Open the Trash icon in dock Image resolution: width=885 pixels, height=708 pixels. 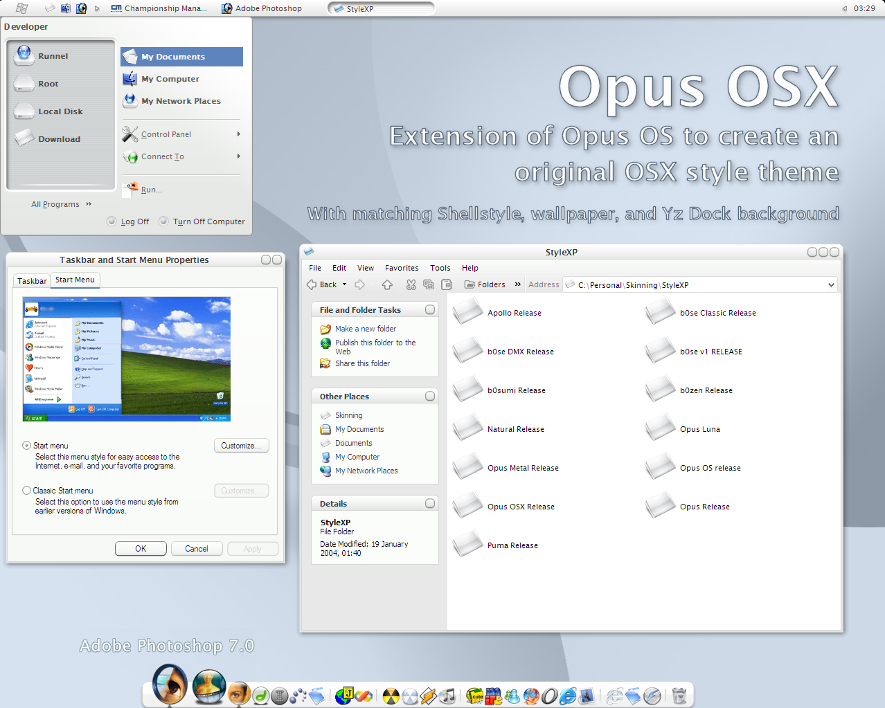(679, 695)
